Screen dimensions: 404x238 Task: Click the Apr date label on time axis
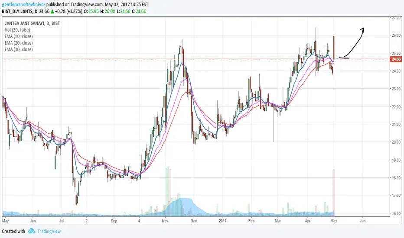click(x=307, y=221)
